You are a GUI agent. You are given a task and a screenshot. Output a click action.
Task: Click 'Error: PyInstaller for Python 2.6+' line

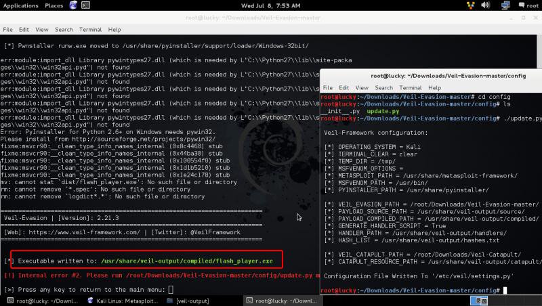pos(108,131)
